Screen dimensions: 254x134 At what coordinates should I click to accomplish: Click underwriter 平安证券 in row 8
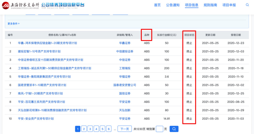(125, 102)
